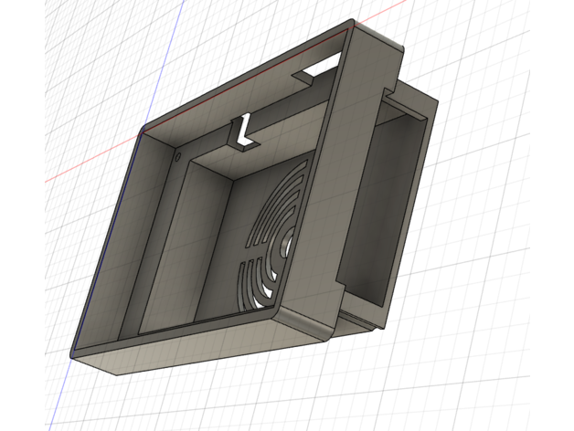
Task: Select the rectangular slot near top-right corner
Action: pos(320,67)
